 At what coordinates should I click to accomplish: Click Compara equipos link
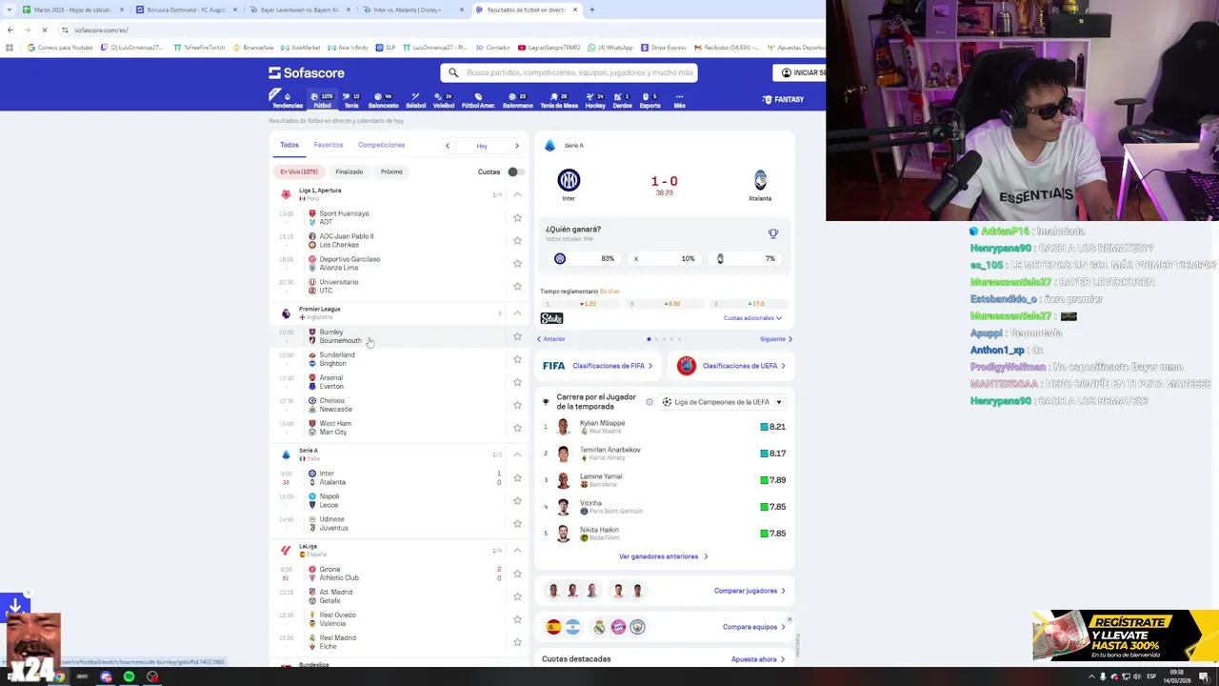pos(754,627)
